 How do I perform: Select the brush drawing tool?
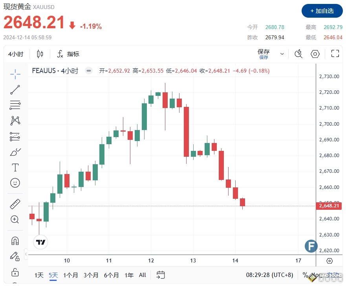pyautogui.click(x=15, y=152)
